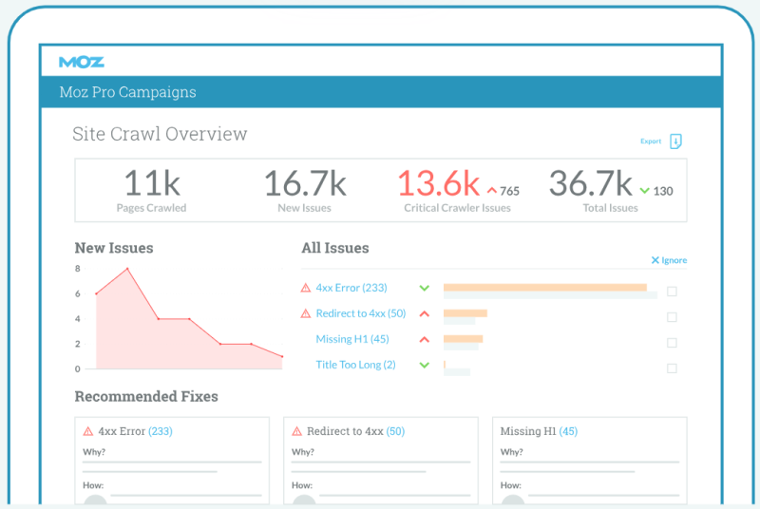
Task: Click red up arrow beside 765 critical issues
Action: (x=492, y=190)
